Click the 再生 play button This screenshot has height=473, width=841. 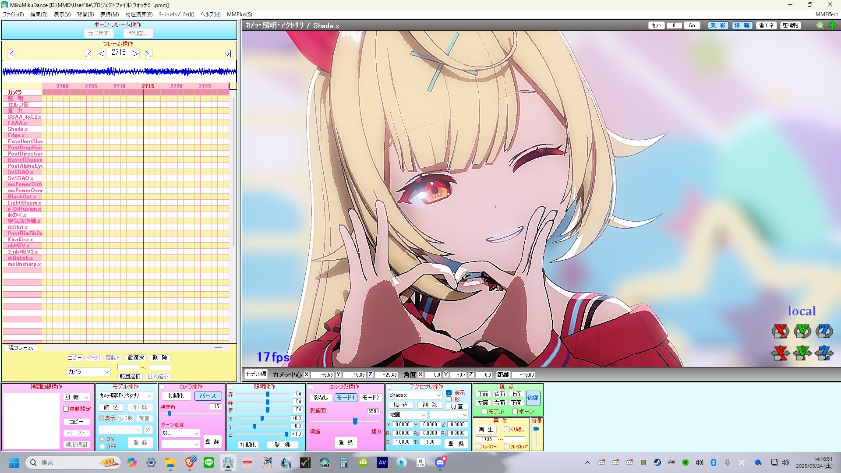coord(486,430)
